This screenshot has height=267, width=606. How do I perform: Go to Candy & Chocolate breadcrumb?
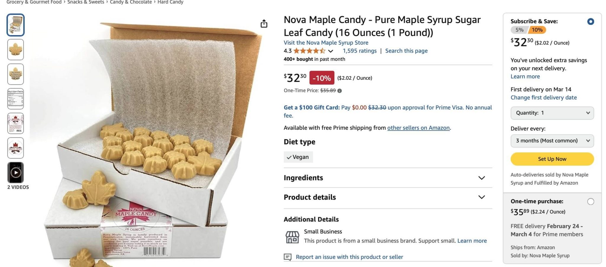click(131, 2)
